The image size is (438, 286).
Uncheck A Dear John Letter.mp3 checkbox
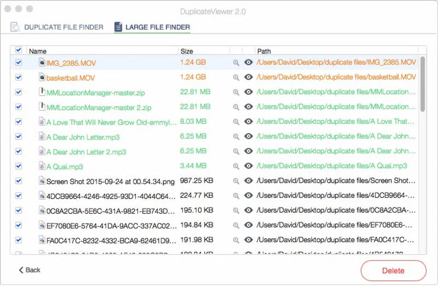point(18,136)
